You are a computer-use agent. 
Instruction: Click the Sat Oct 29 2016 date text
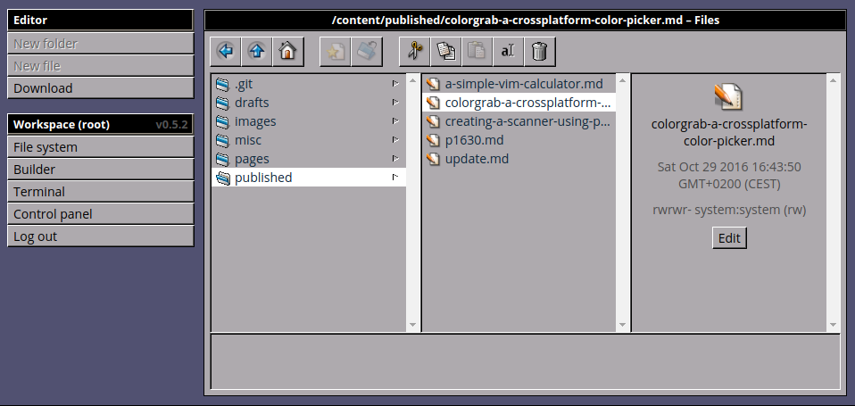(729, 175)
